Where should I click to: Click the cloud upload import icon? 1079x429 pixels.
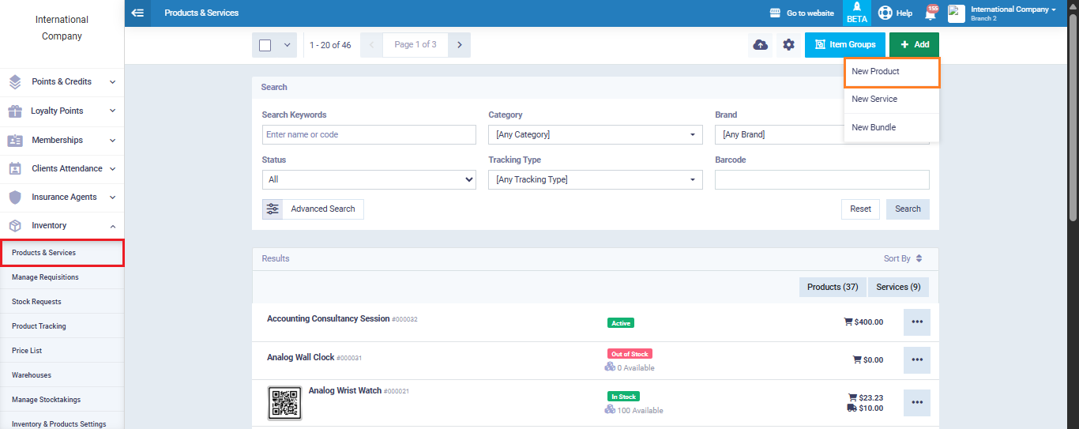coord(760,45)
